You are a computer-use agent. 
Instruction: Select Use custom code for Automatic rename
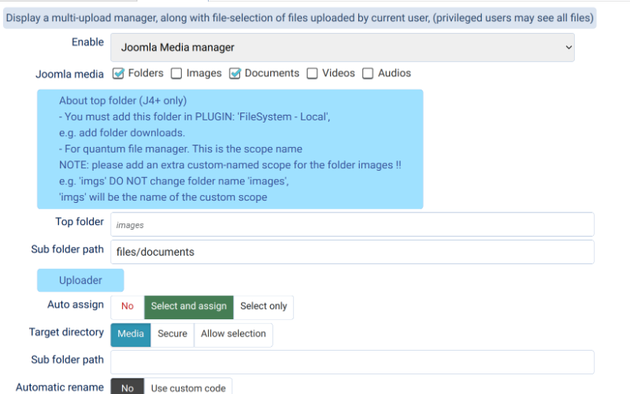tap(187, 388)
